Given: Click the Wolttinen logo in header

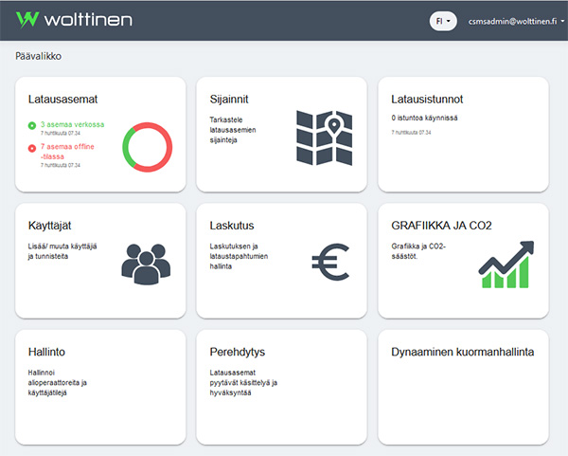Looking at the screenshot, I should pyautogui.click(x=74, y=19).
